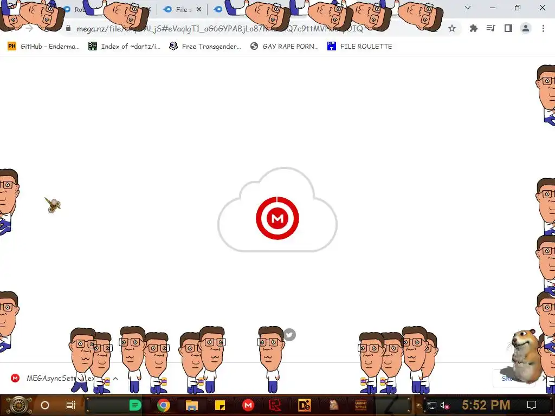Click the 5:52 PM taskbar clock
Image resolution: width=555 pixels, height=416 pixels.
486,405
